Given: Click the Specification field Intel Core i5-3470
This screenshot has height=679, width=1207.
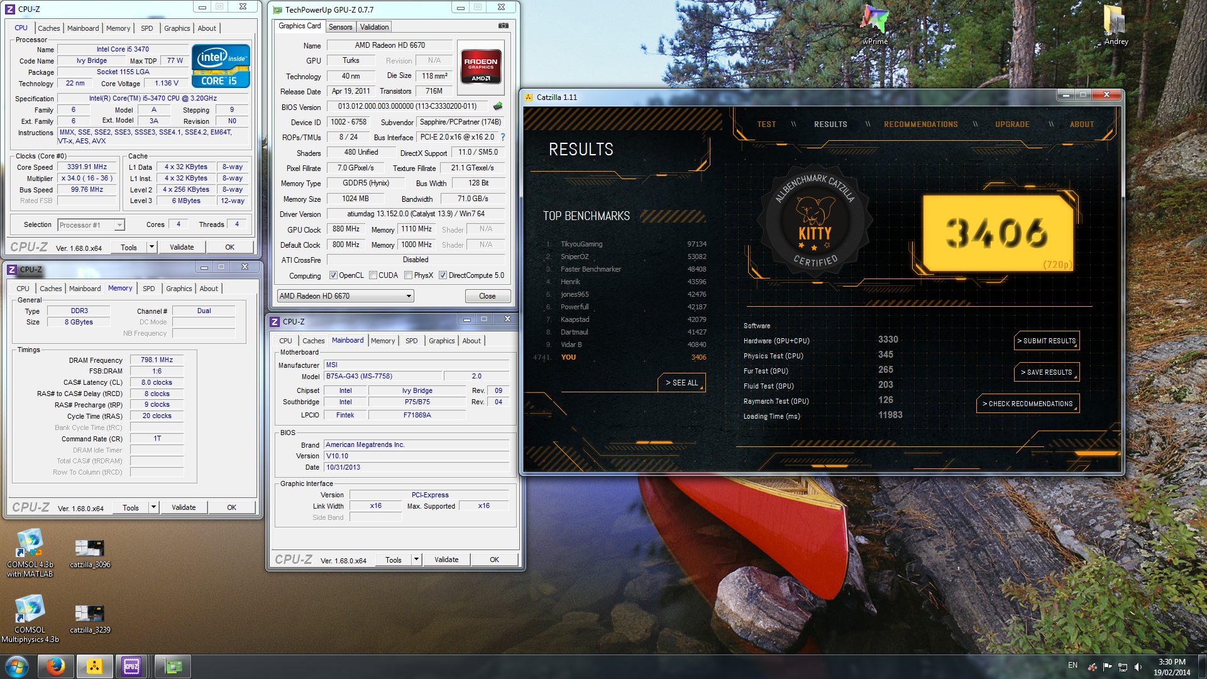Looking at the screenshot, I should click(153, 99).
